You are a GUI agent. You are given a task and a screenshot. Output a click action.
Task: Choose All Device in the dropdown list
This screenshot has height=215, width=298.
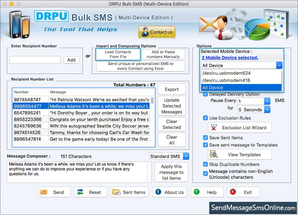point(241,87)
